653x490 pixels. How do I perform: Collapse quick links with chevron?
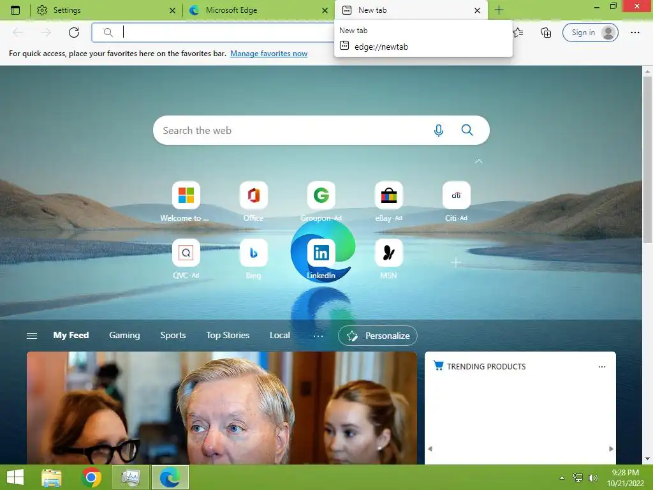coord(479,161)
